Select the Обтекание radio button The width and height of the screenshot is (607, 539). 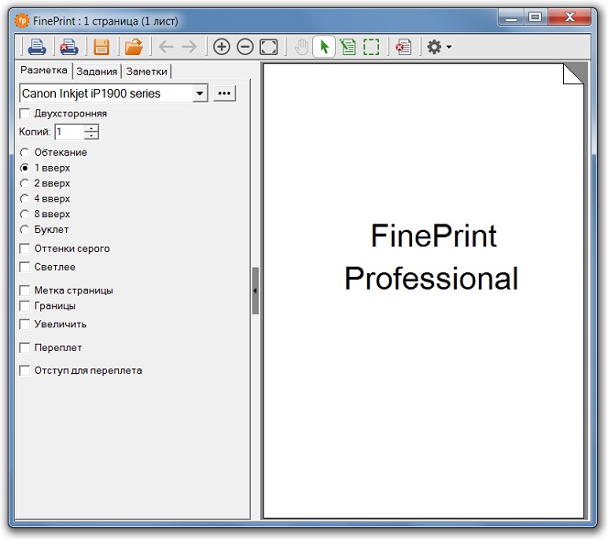point(25,152)
